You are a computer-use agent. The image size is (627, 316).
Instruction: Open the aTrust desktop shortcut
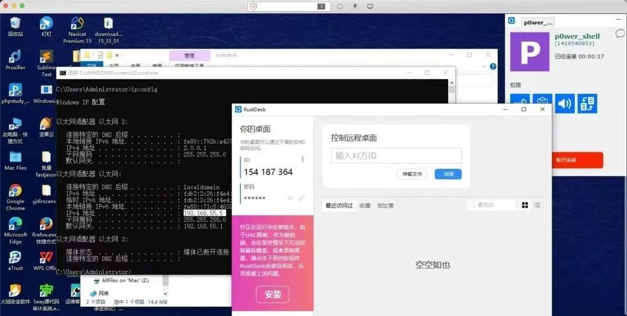(15, 260)
